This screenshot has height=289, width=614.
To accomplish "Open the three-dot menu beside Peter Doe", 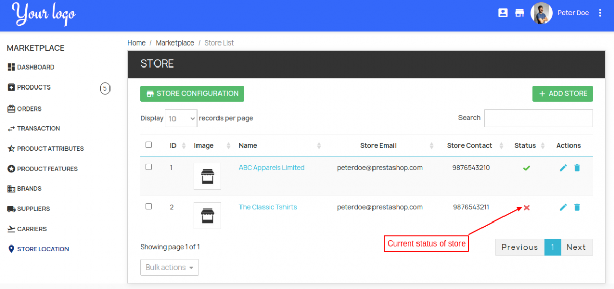I will coord(600,13).
